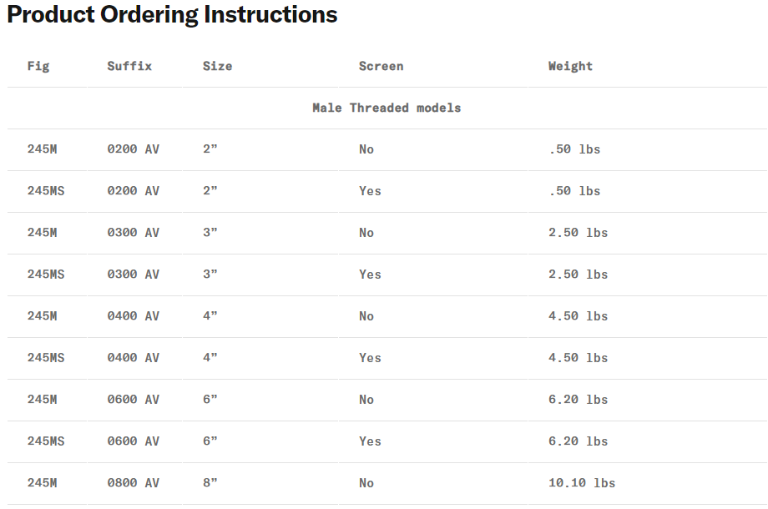
Task: Select the 245M cell in the 2” row
Action: [x=42, y=149]
